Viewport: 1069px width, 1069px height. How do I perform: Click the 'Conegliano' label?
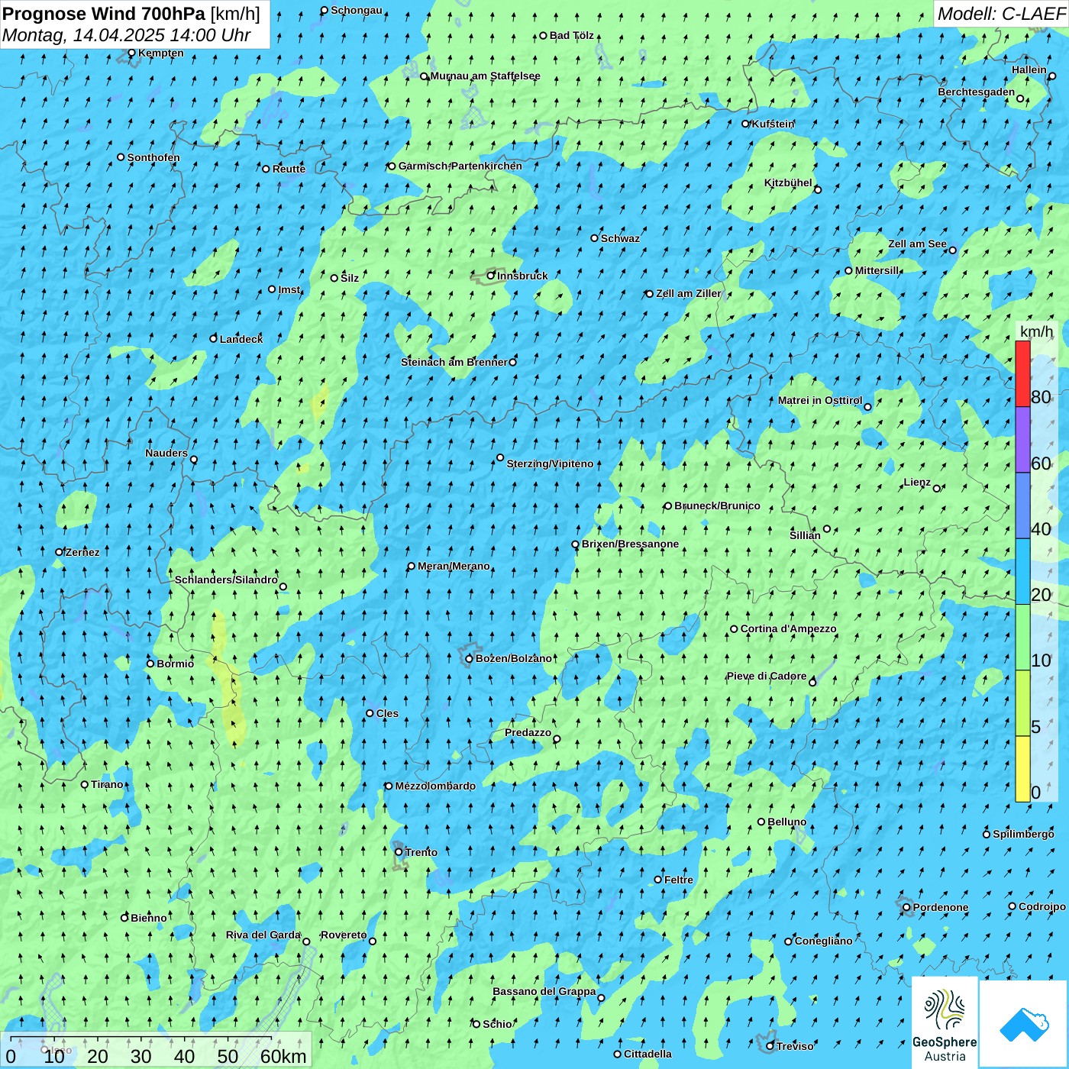pyautogui.click(x=823, y=941)
